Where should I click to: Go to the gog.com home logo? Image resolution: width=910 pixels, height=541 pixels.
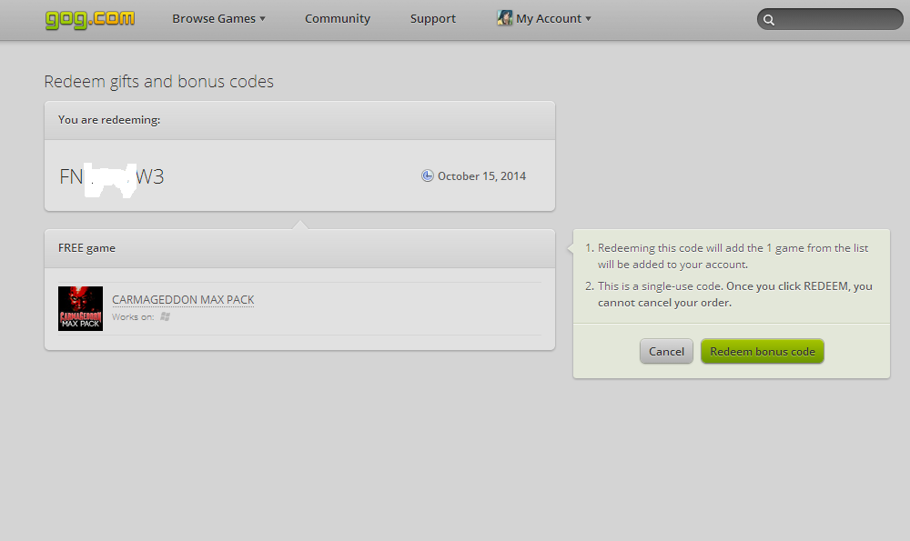(x=90, y=19)
